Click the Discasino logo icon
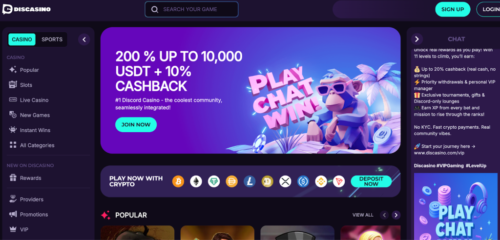 pyautogui.click(x=7, y=9)
